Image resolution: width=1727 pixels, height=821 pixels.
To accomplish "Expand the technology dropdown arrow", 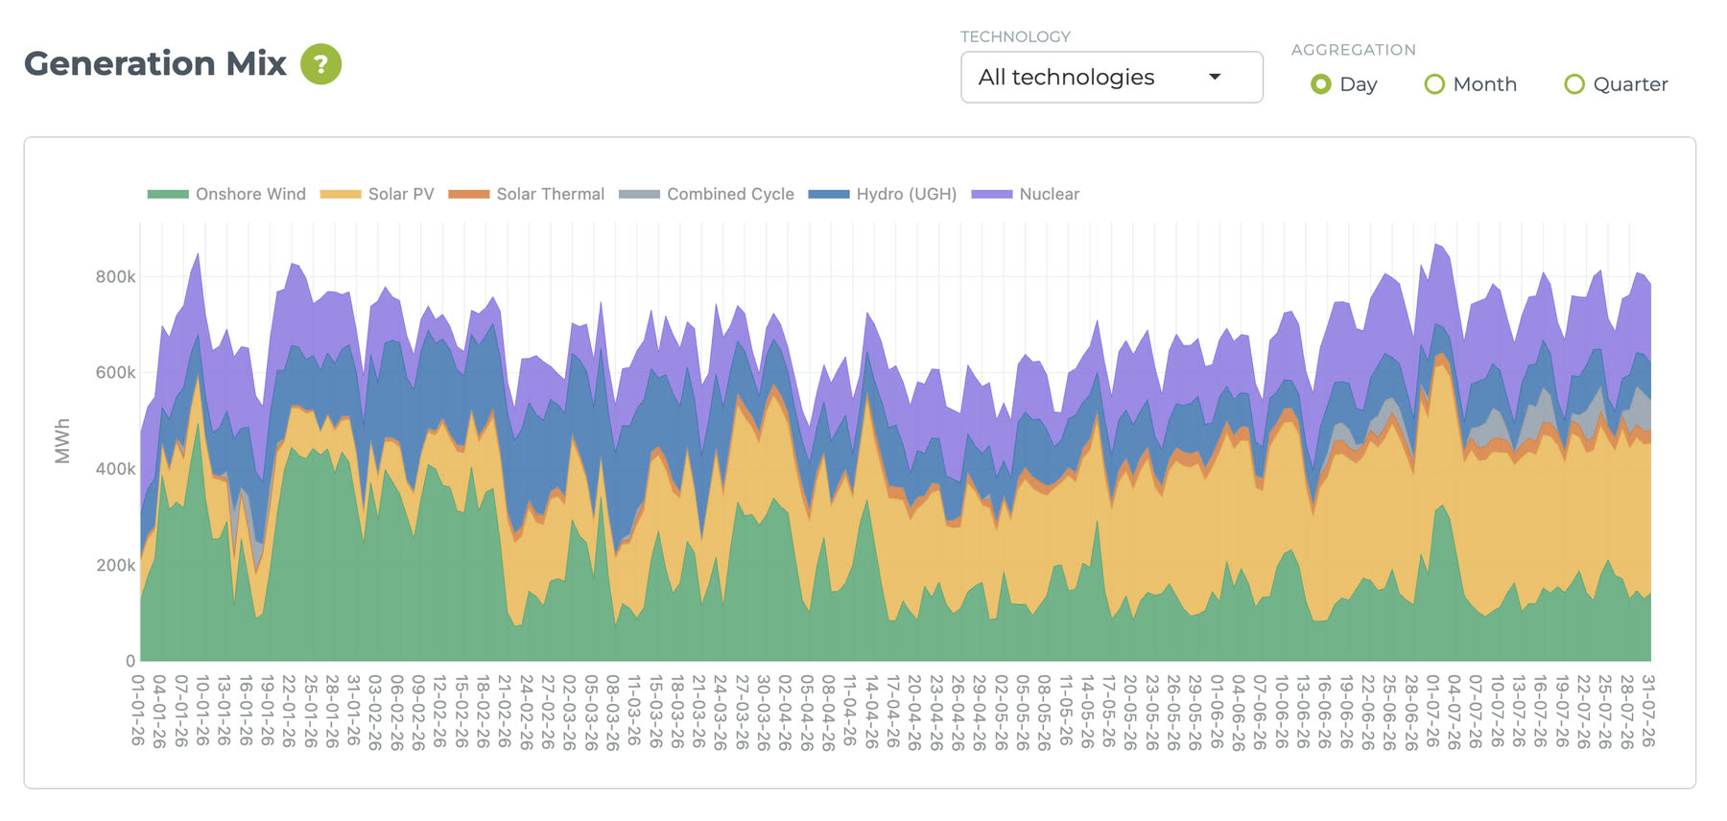I will [x=1215, y=77].
